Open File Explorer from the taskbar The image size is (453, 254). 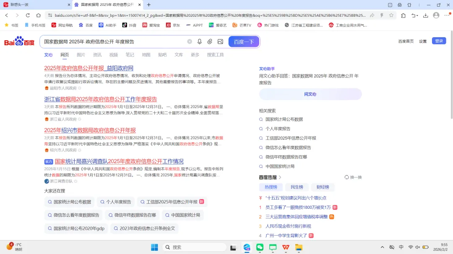click(x=299, y=247)
